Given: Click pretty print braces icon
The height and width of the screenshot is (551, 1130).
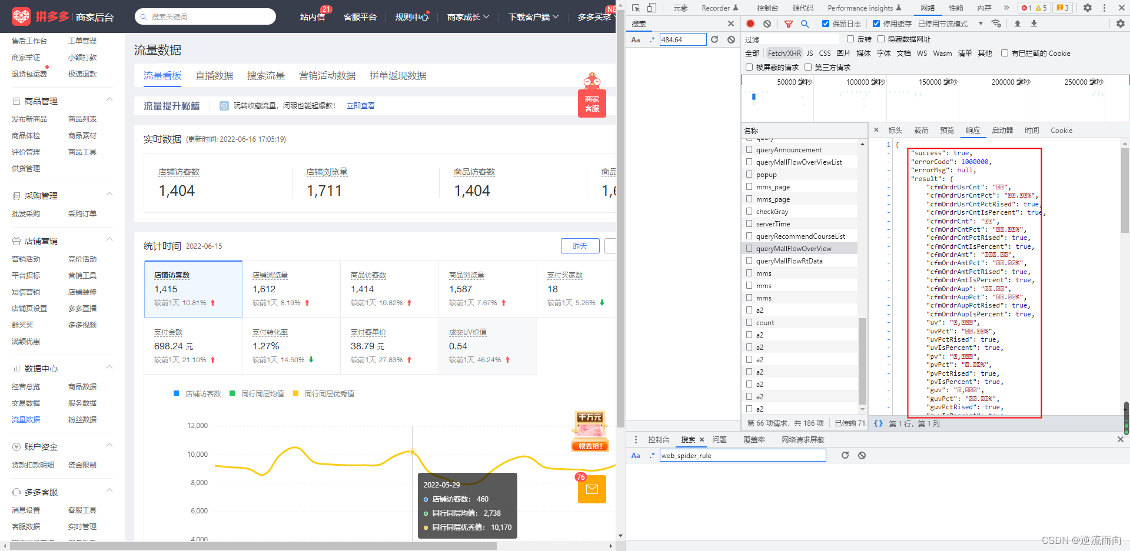Looking at the screenshot, I should click(878, 423).
